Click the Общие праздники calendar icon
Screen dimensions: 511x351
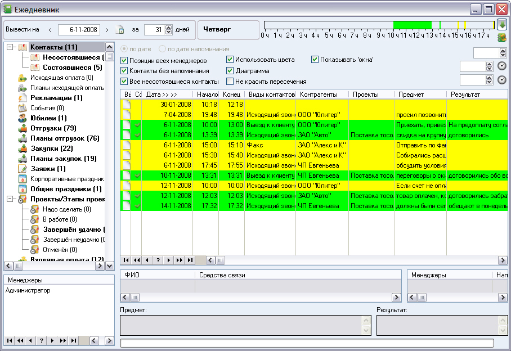click(x=23, y=189)
